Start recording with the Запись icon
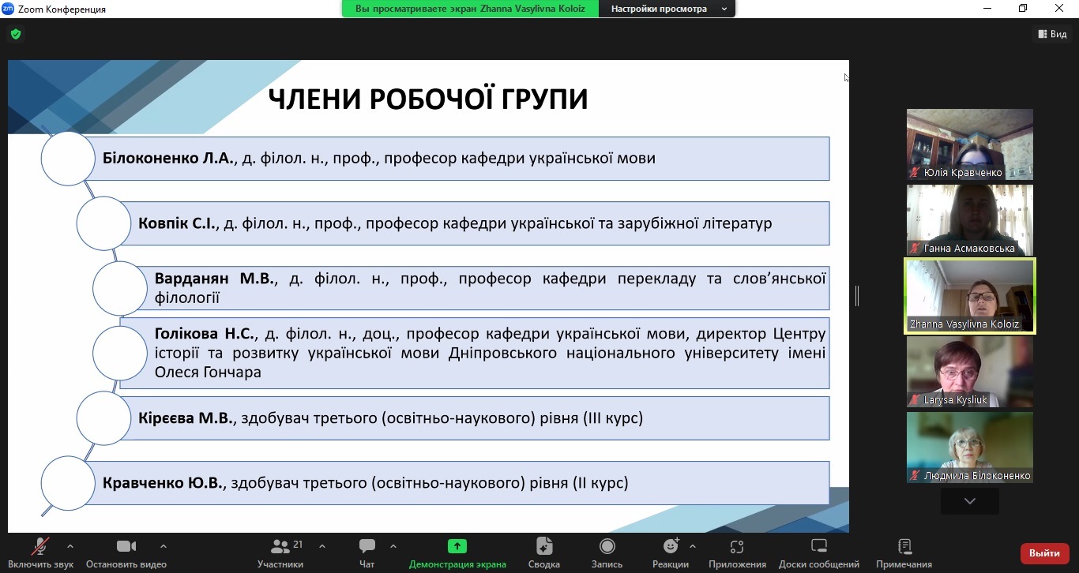 click(x=606, y=552)
